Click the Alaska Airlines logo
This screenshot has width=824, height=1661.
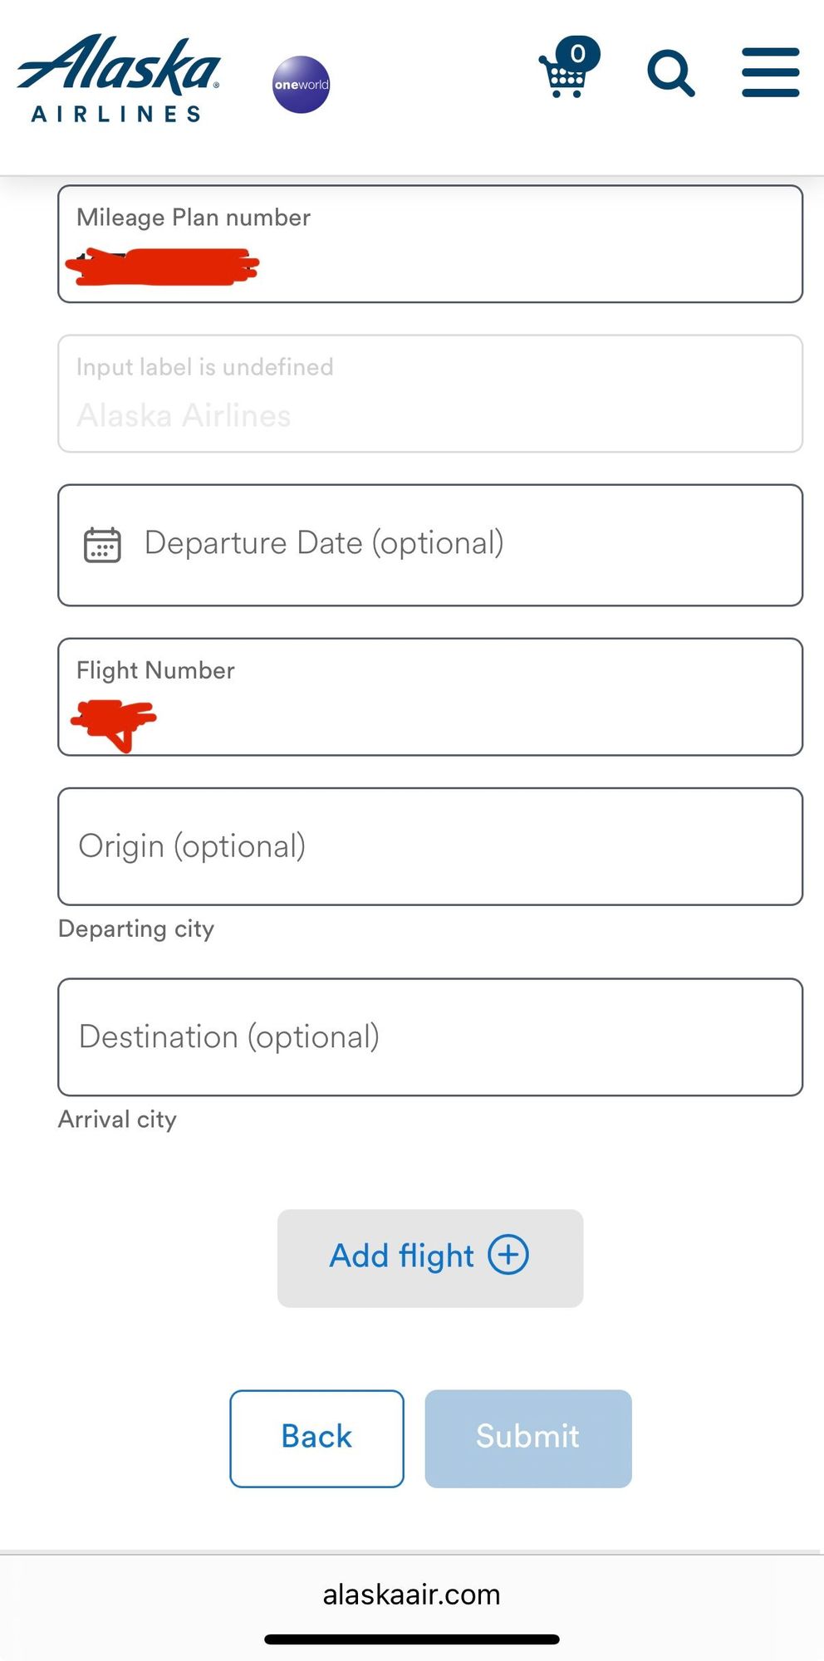118,79
